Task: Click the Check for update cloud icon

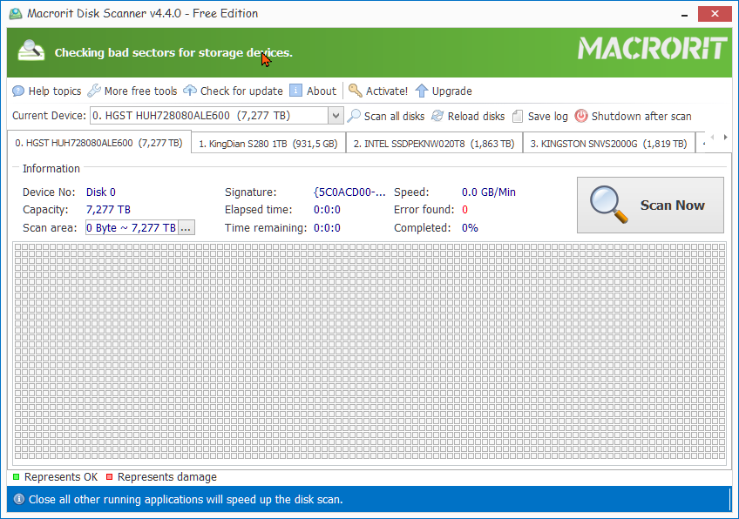Action: 189,91
